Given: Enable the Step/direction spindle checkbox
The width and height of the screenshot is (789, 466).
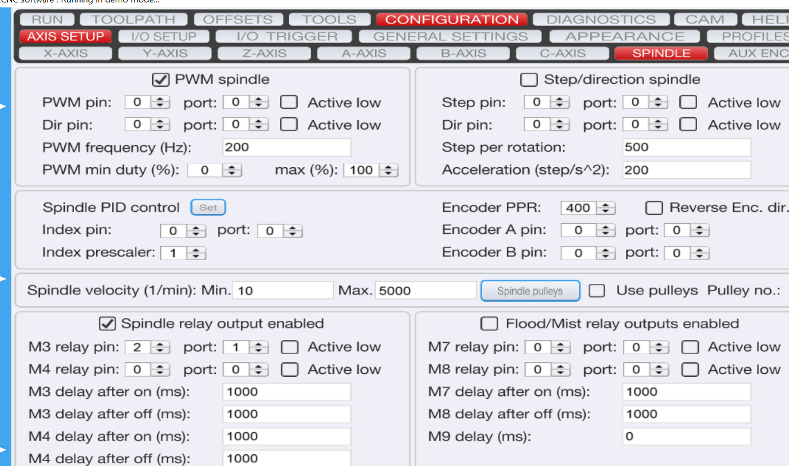Looking at the screenshot, I should click(528, 79).
